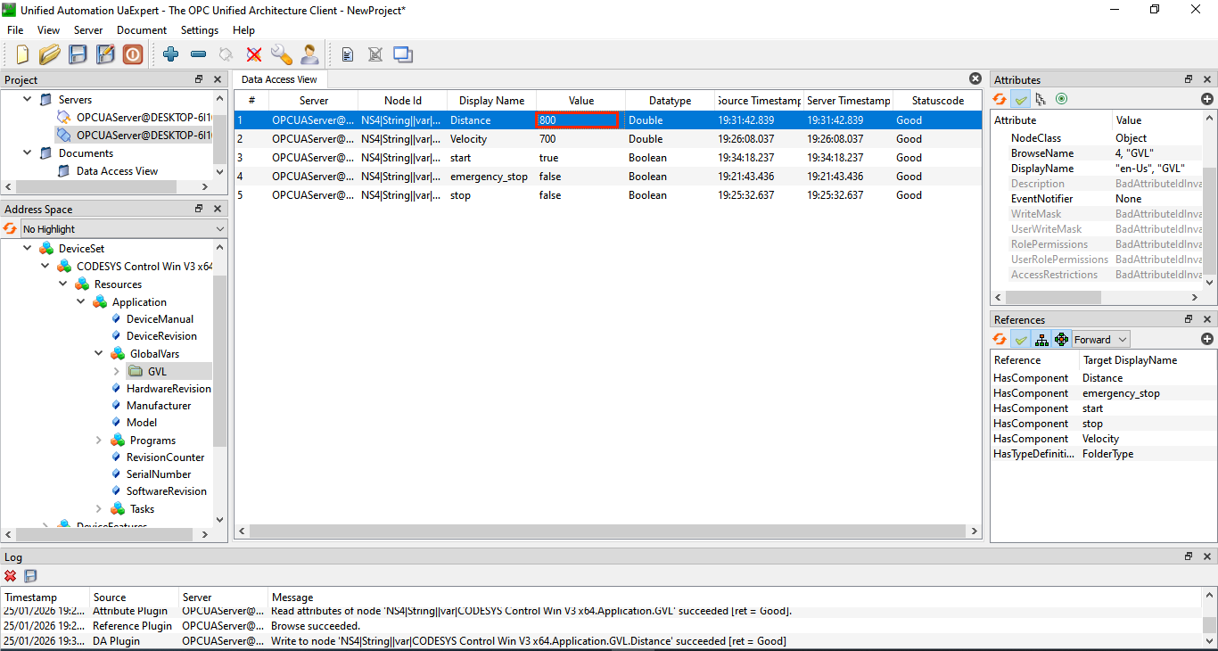The height and width of the screenshot is (651, 1218).
Task: Click the data view horizontal scrollbar
Action: [x=606, y=531]
